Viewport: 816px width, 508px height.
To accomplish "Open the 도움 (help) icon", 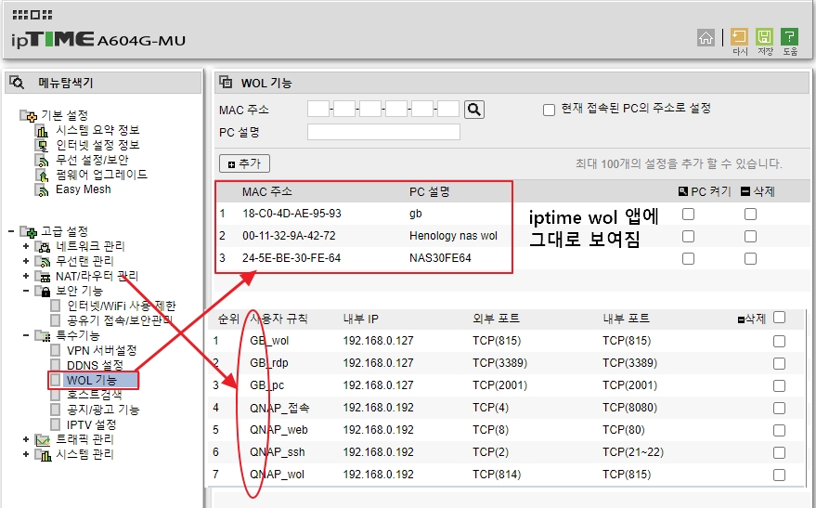I will point(790,37).
